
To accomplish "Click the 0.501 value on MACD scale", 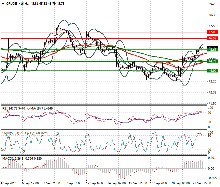I will coord(212,158).
